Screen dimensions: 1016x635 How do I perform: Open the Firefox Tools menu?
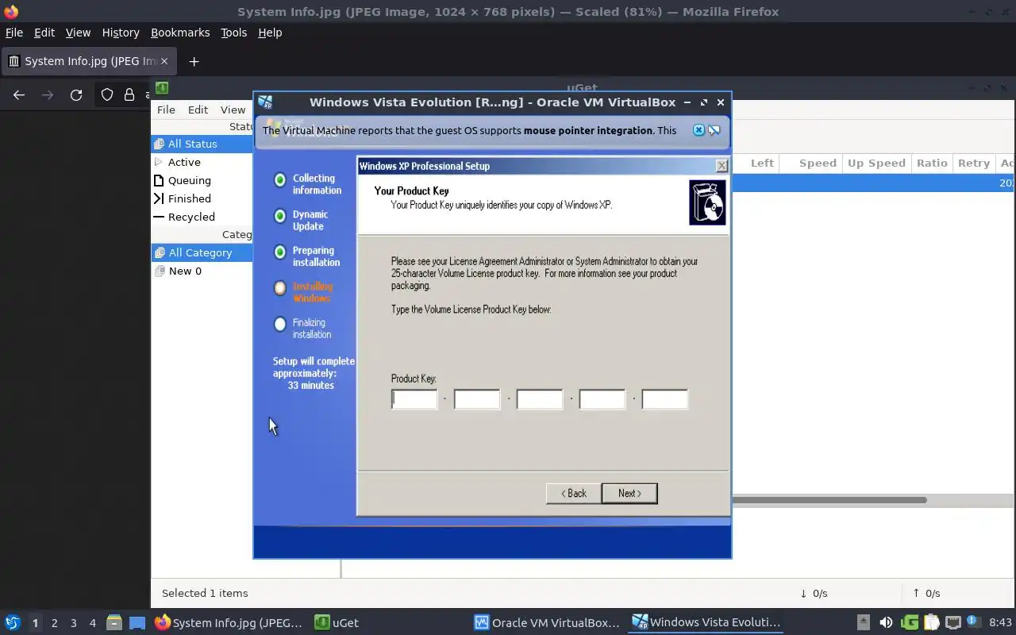[233, 33]
